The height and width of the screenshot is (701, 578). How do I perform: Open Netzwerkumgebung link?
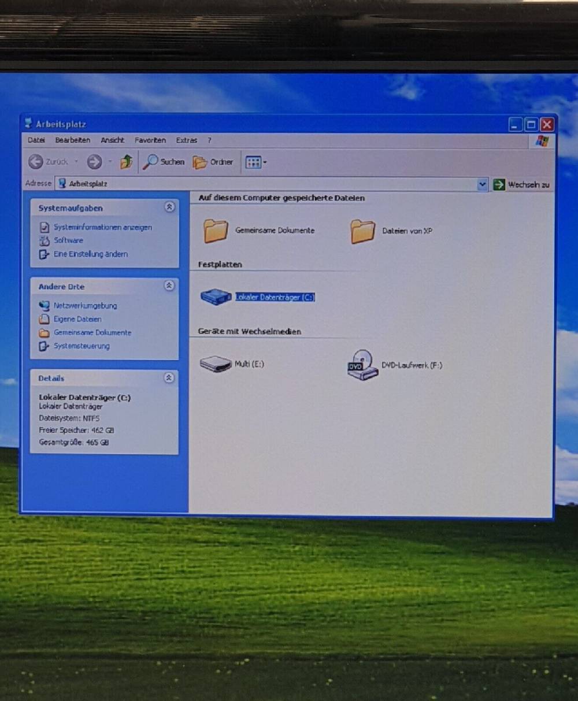point(85,306)
